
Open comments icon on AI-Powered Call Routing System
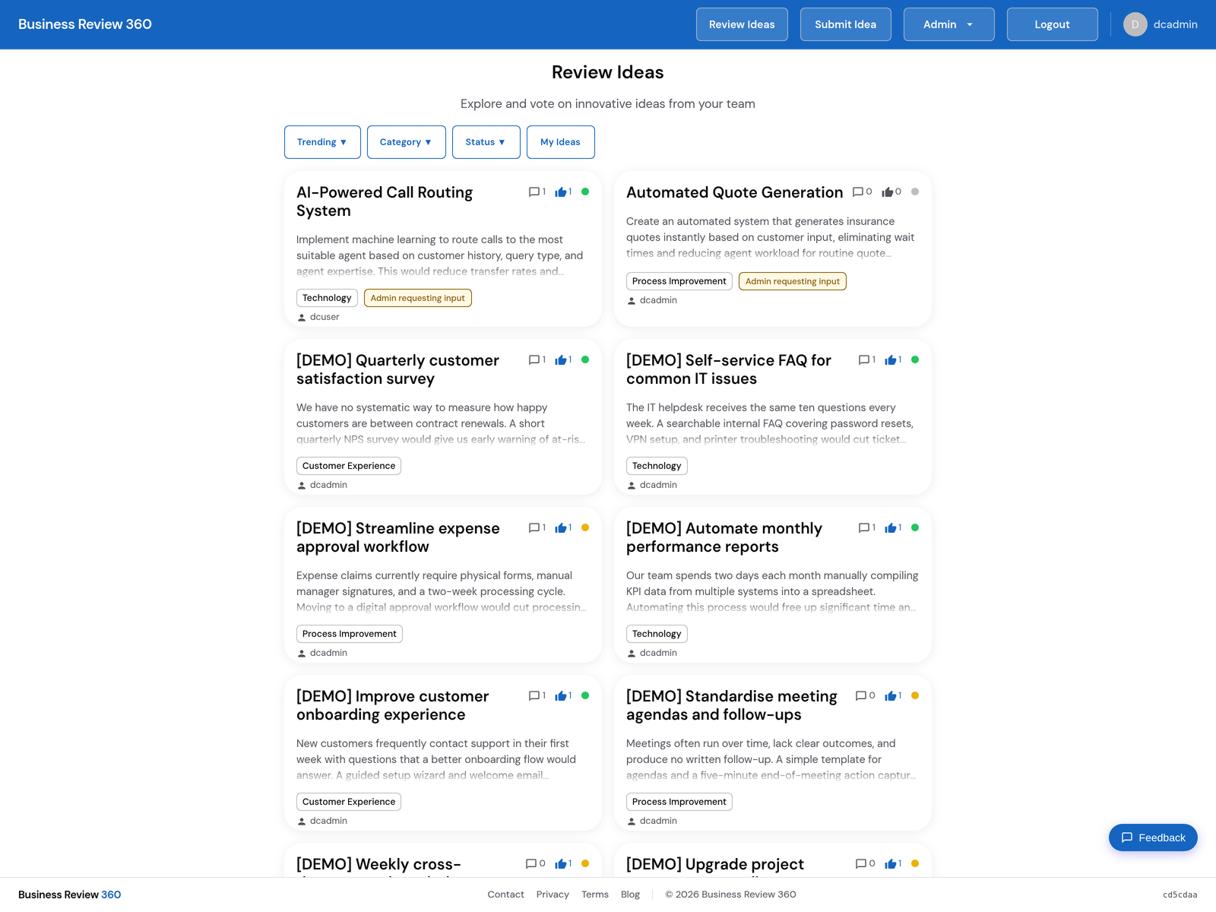pos(534,192)
